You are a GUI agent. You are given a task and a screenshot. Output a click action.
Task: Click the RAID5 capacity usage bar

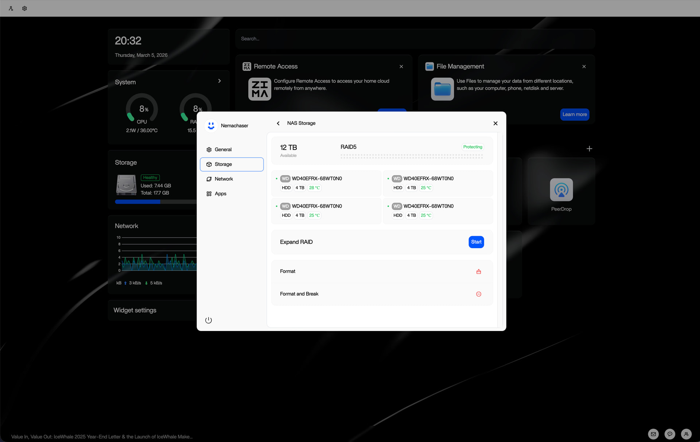click(411, 156)
